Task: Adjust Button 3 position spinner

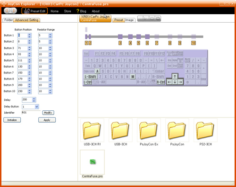Action: pos(29,48)
